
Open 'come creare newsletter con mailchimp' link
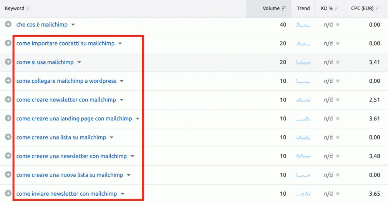[x=66, y=100]
